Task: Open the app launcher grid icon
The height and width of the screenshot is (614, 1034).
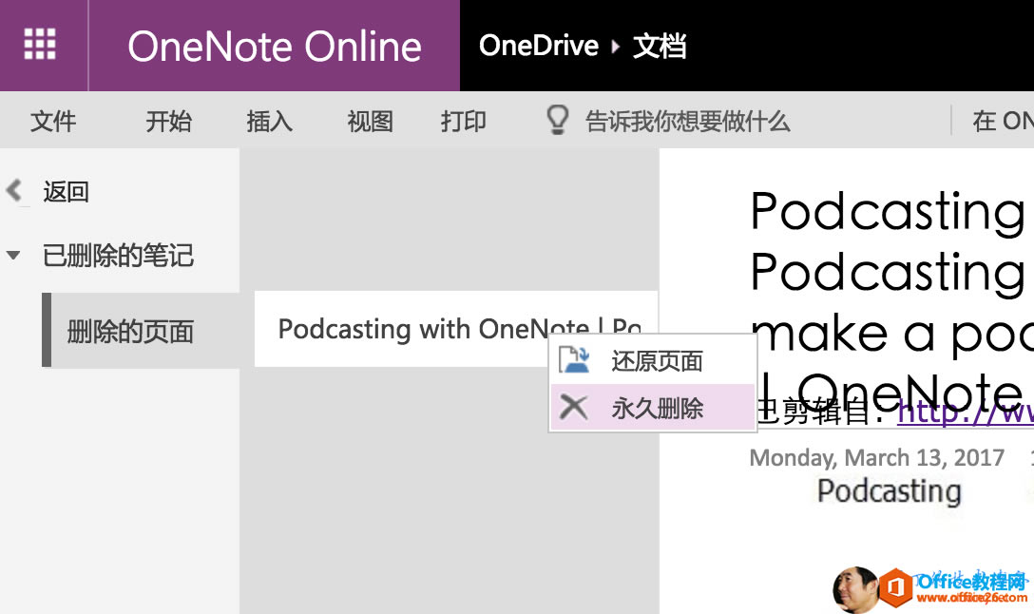Action: (x=40, y=44)
